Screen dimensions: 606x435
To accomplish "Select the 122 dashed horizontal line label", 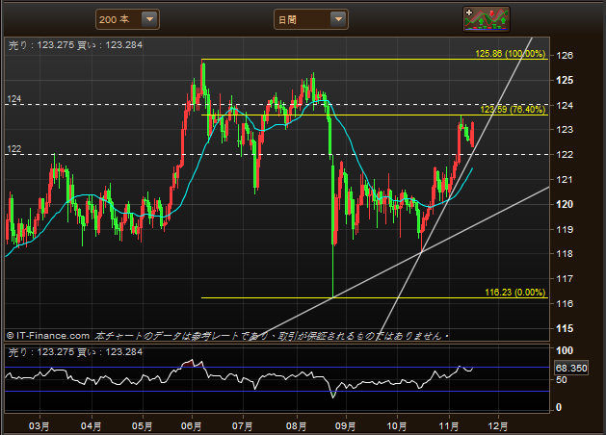I will pyautogui.click(x=14, y=149).
